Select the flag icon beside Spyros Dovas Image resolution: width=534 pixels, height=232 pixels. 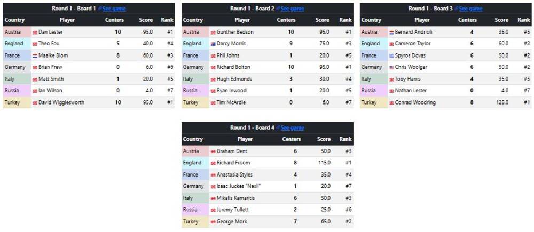(391, 55)
